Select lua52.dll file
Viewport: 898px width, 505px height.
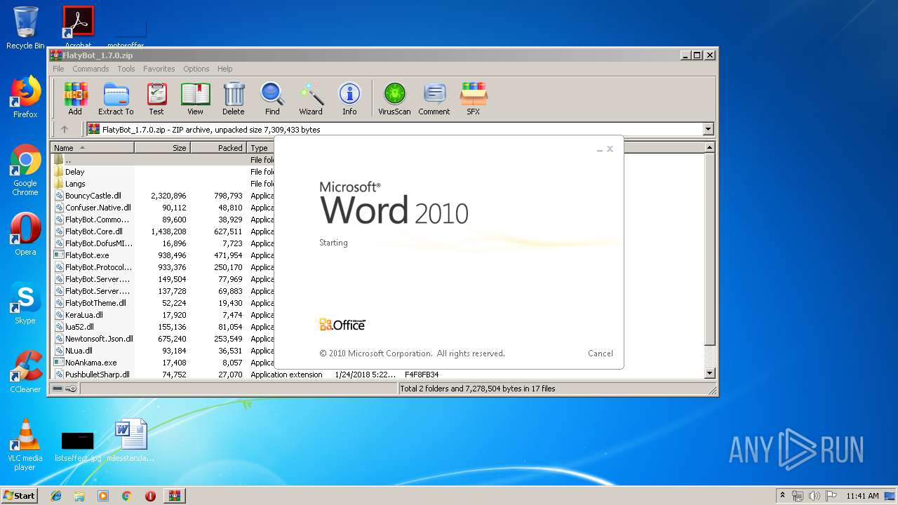pos(79,327)
